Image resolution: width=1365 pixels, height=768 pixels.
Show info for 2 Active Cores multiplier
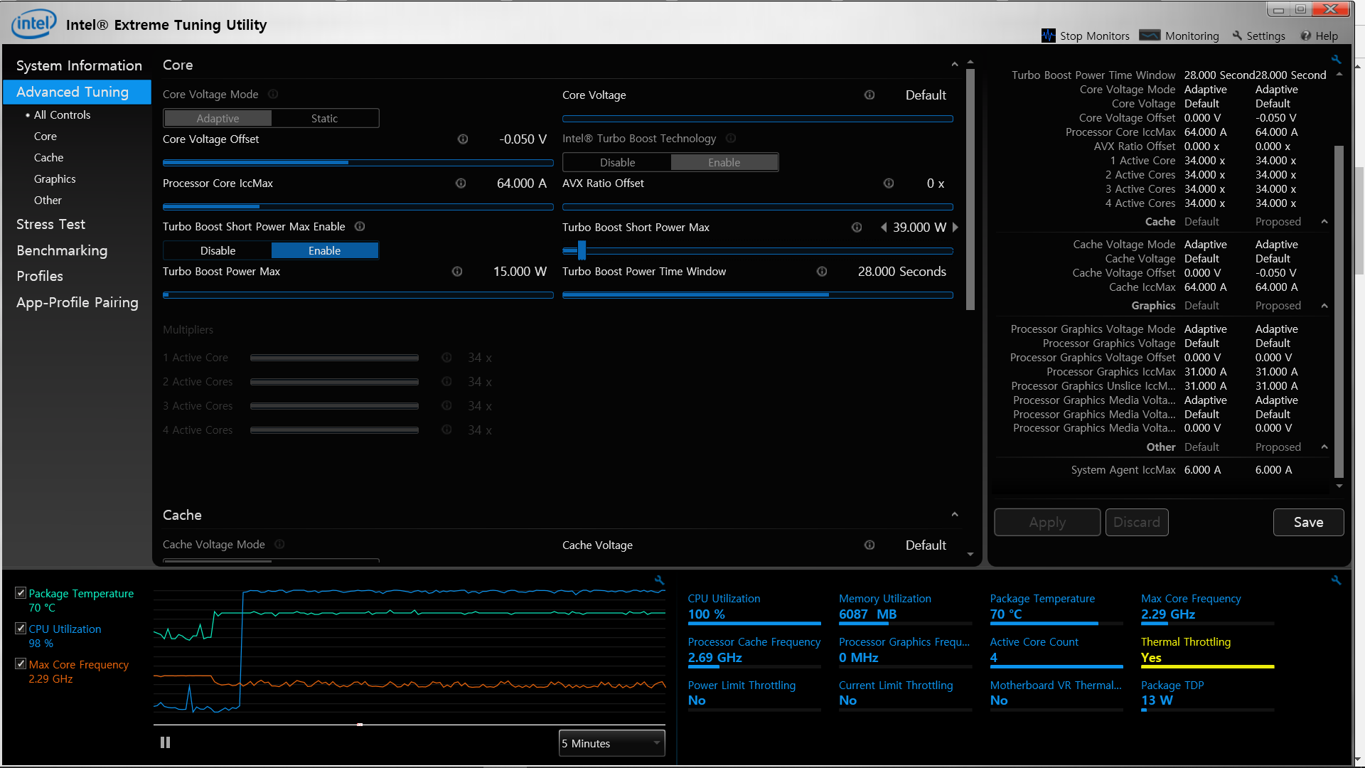[x=446, y=381]
